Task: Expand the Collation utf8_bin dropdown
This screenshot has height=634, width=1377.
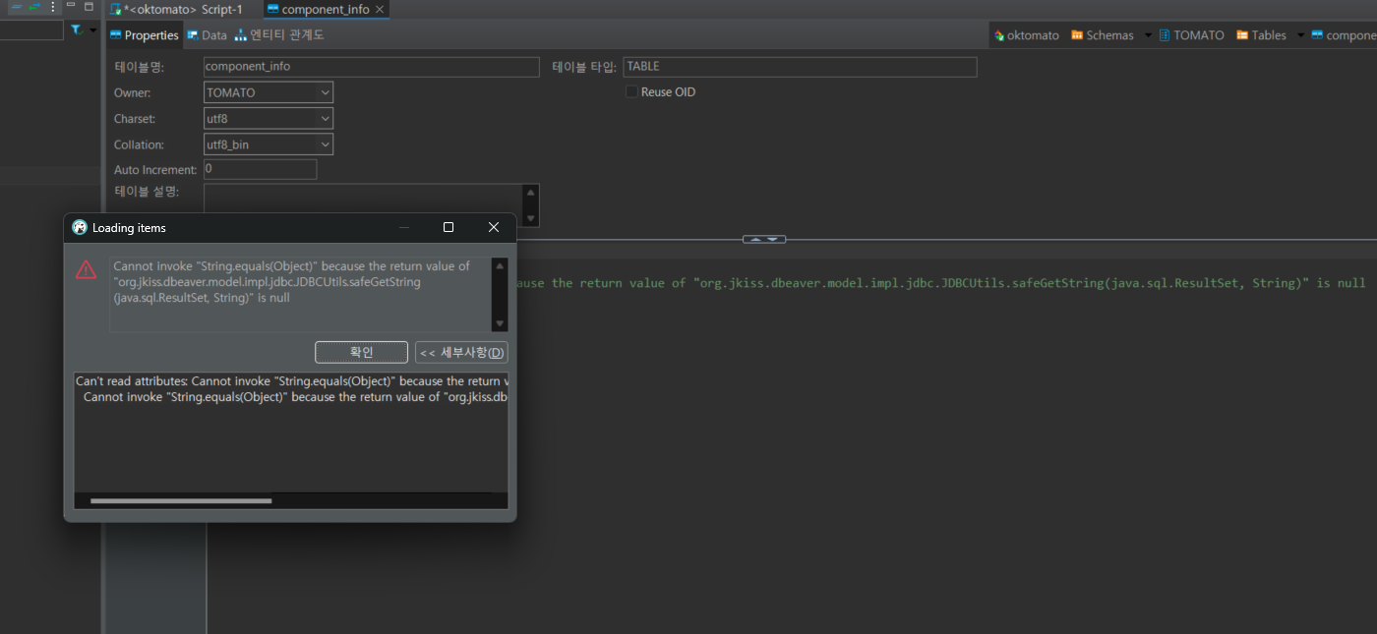Action: [x=325, y=145]
